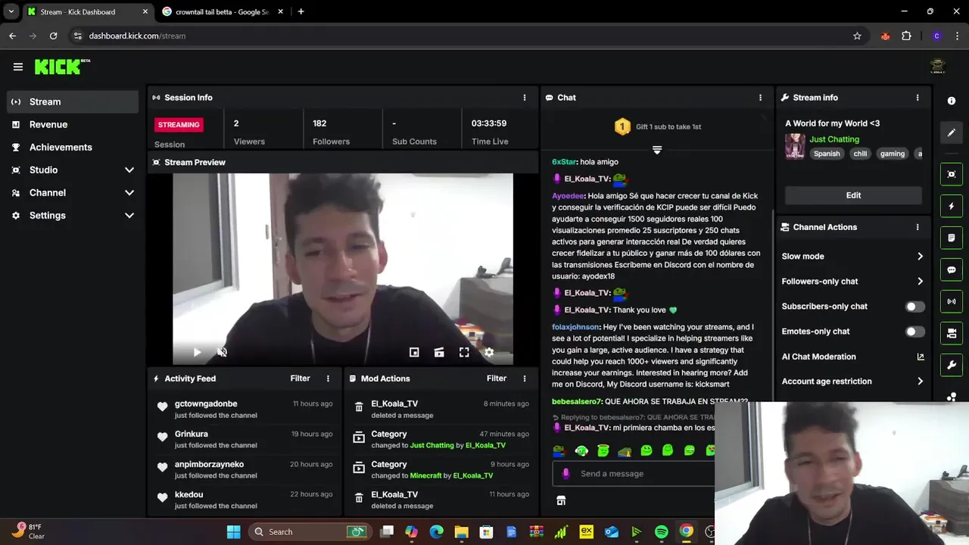
Task: Open the shop icon below the chat input
Action: [561, 500]
